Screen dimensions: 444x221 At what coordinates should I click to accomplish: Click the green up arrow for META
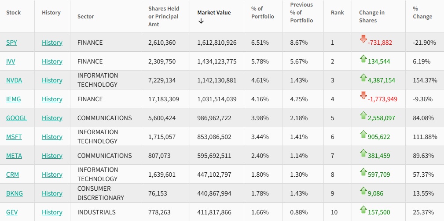363,153
